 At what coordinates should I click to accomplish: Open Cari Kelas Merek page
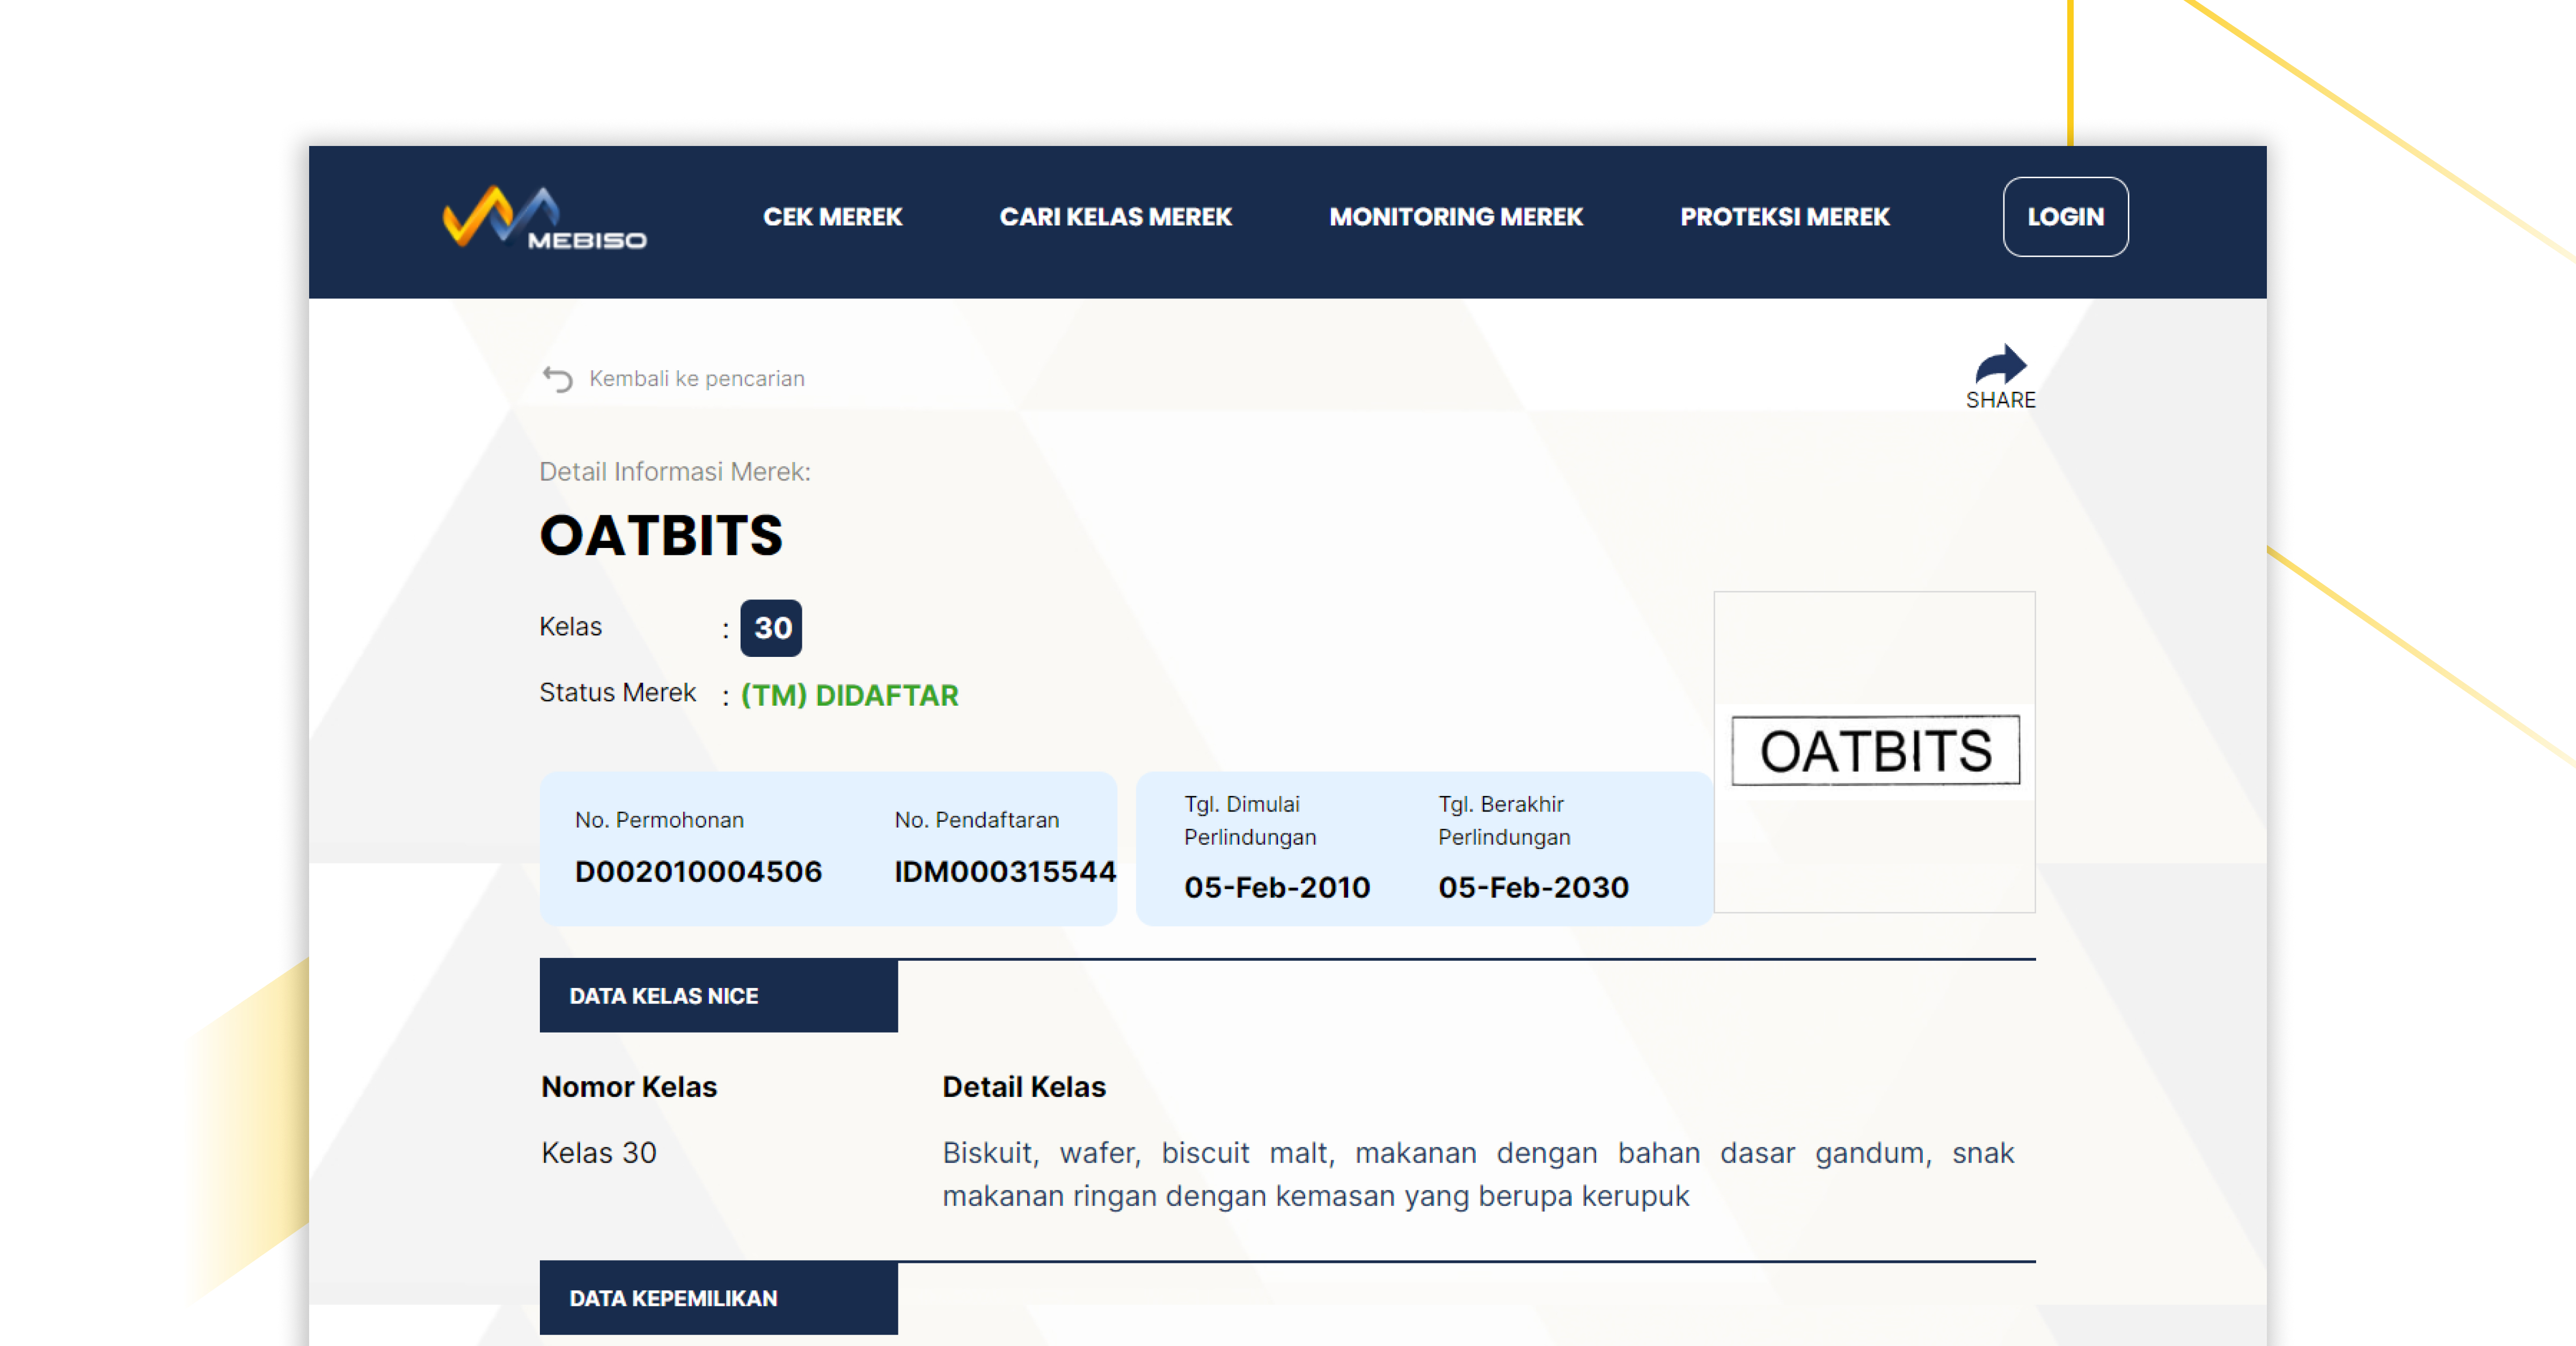tap(1115, 217)
